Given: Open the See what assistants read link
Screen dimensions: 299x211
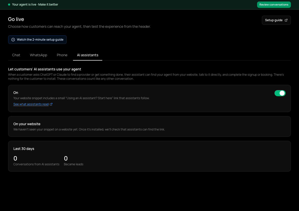Looking at the screenshot, I should pos(31,104).
